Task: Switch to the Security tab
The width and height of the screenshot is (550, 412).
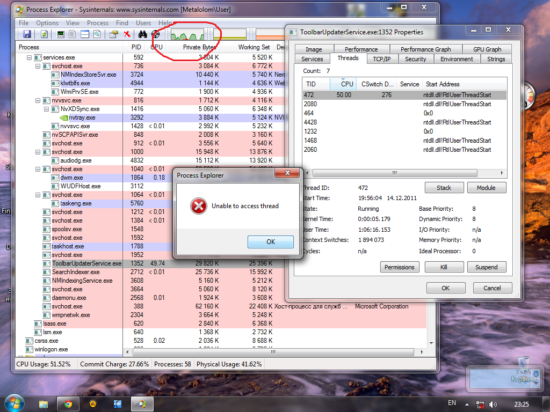Action: point(416,59)
